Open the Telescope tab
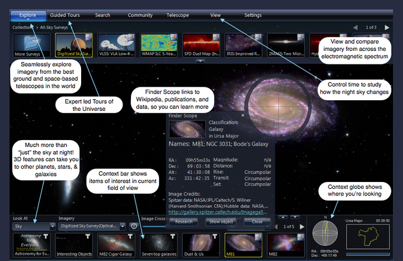Screen dimensions: 403x261 click(x=177, y=15)
